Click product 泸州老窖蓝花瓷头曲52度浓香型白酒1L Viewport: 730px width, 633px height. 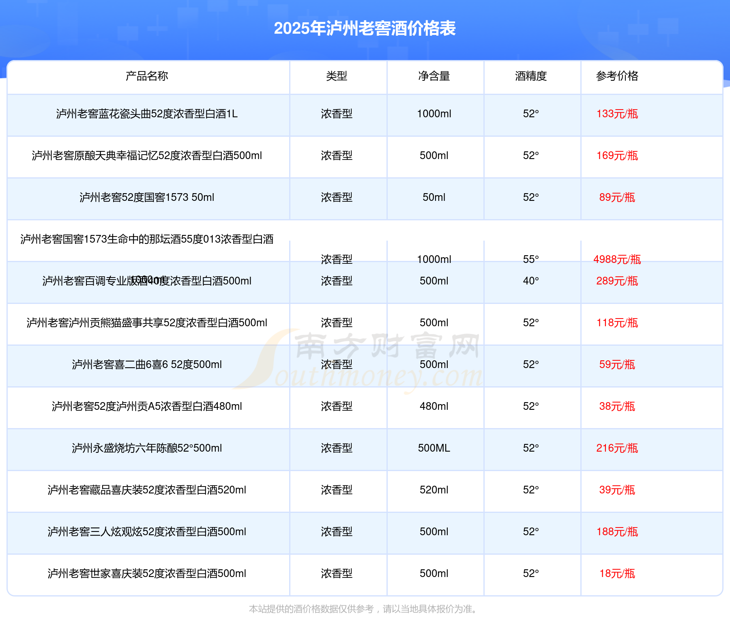(147, 114)
